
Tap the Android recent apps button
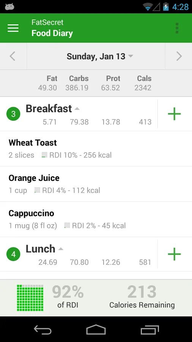pyautogui.click(x=150, y=329)
